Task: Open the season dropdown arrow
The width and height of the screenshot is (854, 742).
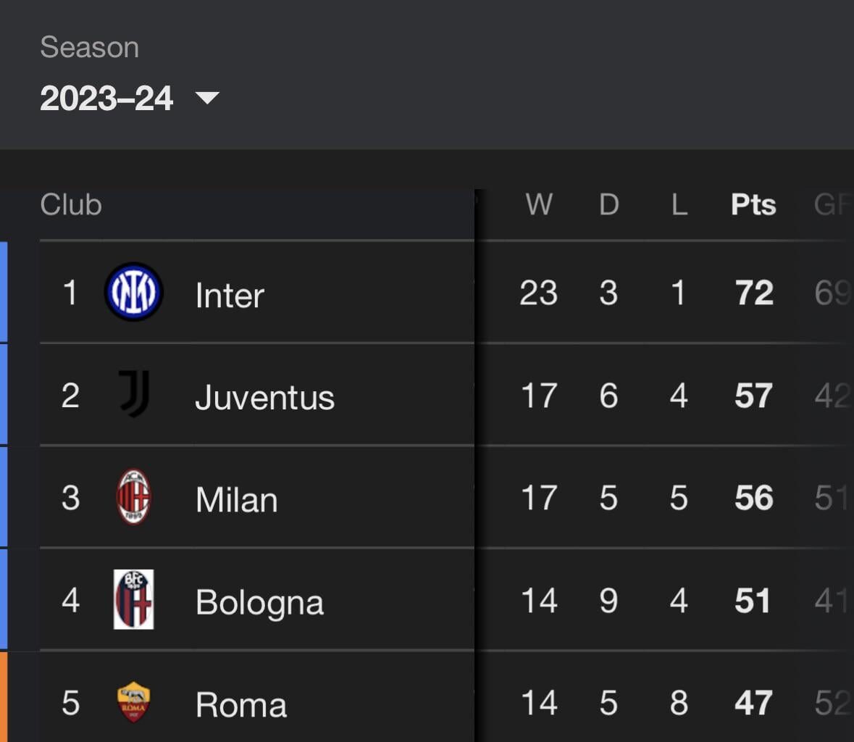Action: (208, 98)
